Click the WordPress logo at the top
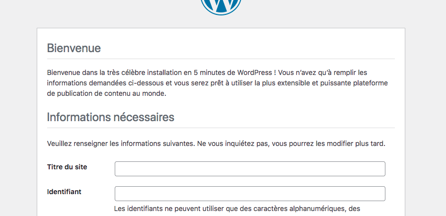Viewport: 446px width, 216px height. pos(221,5)
